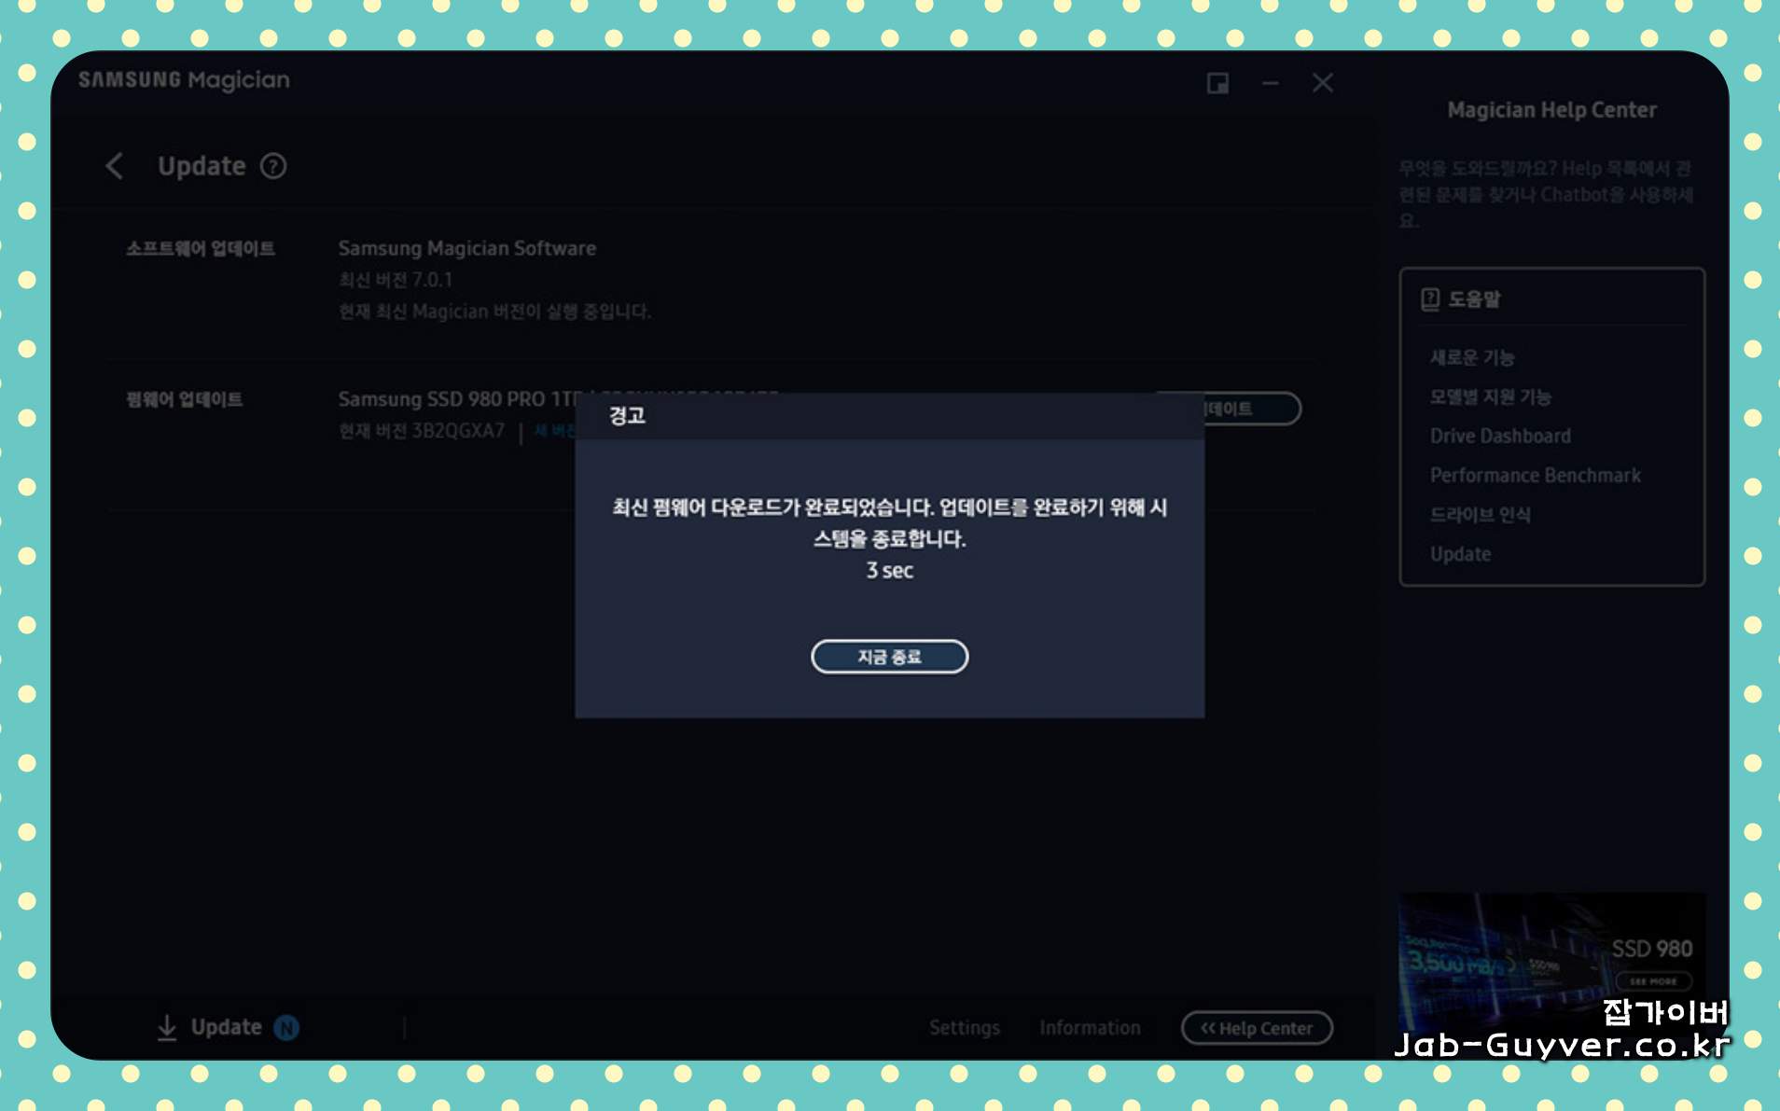Click the 지금 종료 button in dialog
This screenshot has width=1780, height=1111.
[889, 657]
